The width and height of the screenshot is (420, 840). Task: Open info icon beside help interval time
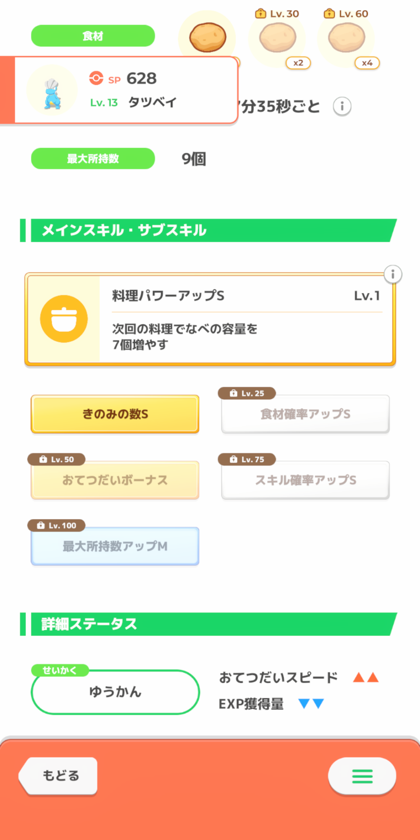point(342,106)
